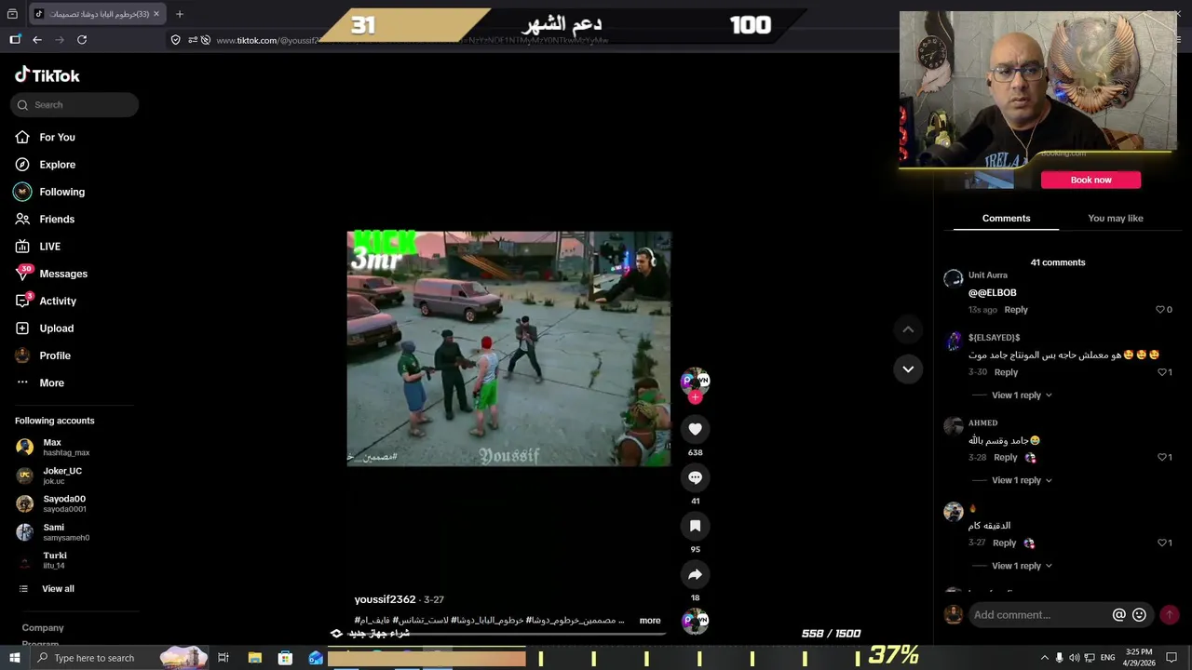Expand replies under the 3-27 dated comment
The width and height of the screenshot is (1192, 670).
(1022, 566)
